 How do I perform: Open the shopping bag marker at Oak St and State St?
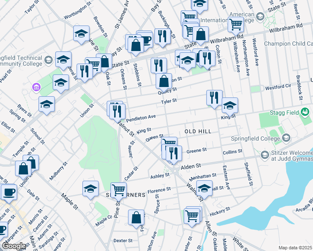point(105,62)
